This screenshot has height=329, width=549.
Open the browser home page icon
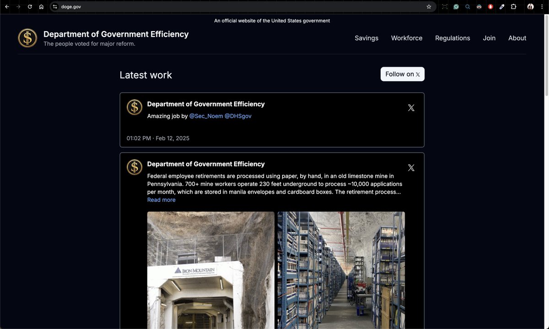41,7
